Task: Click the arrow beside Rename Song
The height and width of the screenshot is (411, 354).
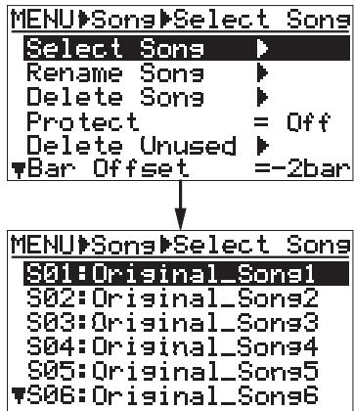Action: tap(262, 73)
